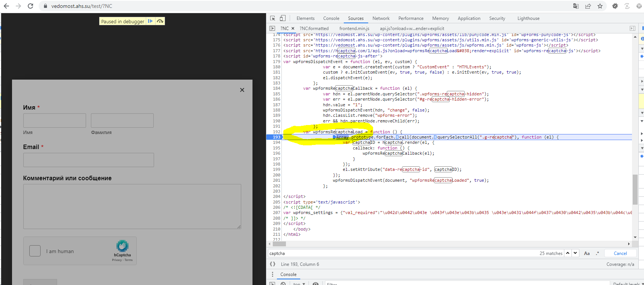The image size is (644, 285).
Task: Open the Network panel
Action: [381, 18]
